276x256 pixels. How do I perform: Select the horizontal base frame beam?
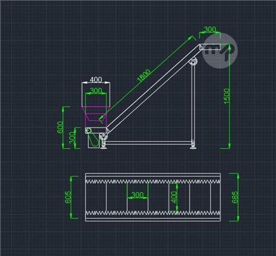coord(148,143)
